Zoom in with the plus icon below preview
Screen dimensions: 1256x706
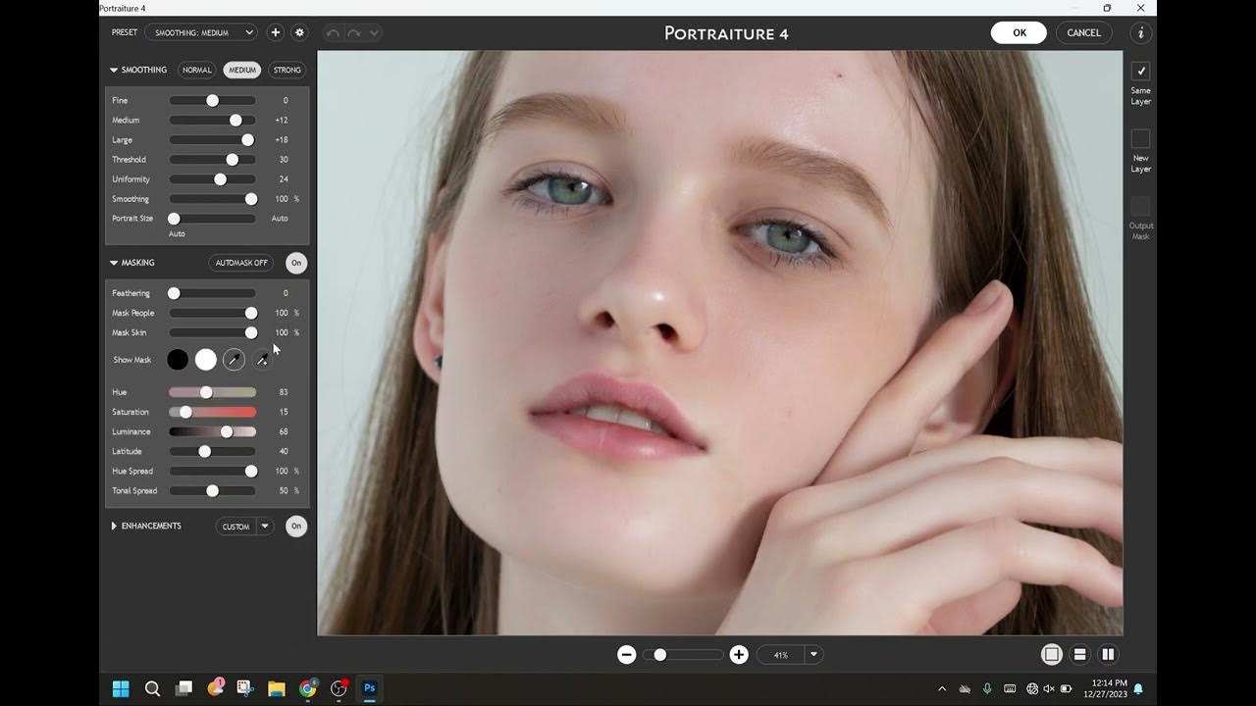(x=739, y=655)
